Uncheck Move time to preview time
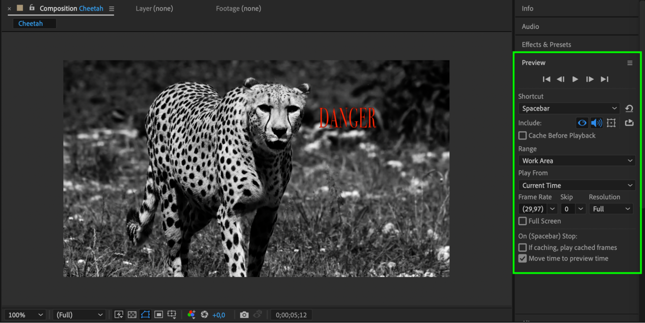This screenshot has height=323, width=645. pyautogui.click(x=522, y=259)
